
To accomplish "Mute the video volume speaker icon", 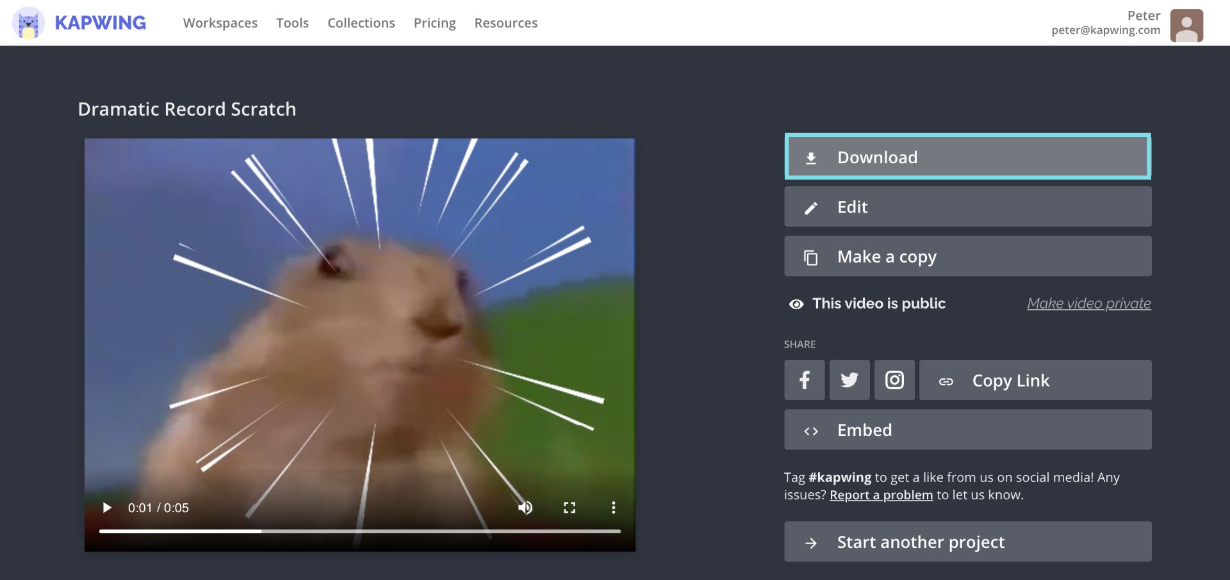I will pyautogui.click(x=525, y=508).
